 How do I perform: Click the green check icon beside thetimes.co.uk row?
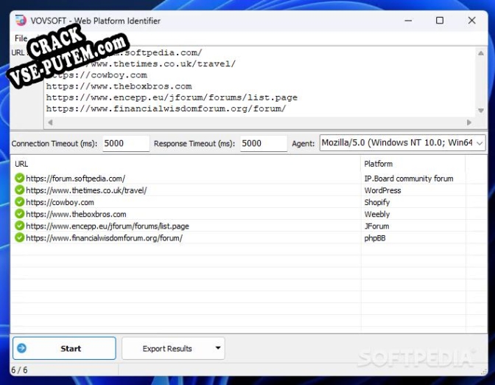(x=19, y=190)
